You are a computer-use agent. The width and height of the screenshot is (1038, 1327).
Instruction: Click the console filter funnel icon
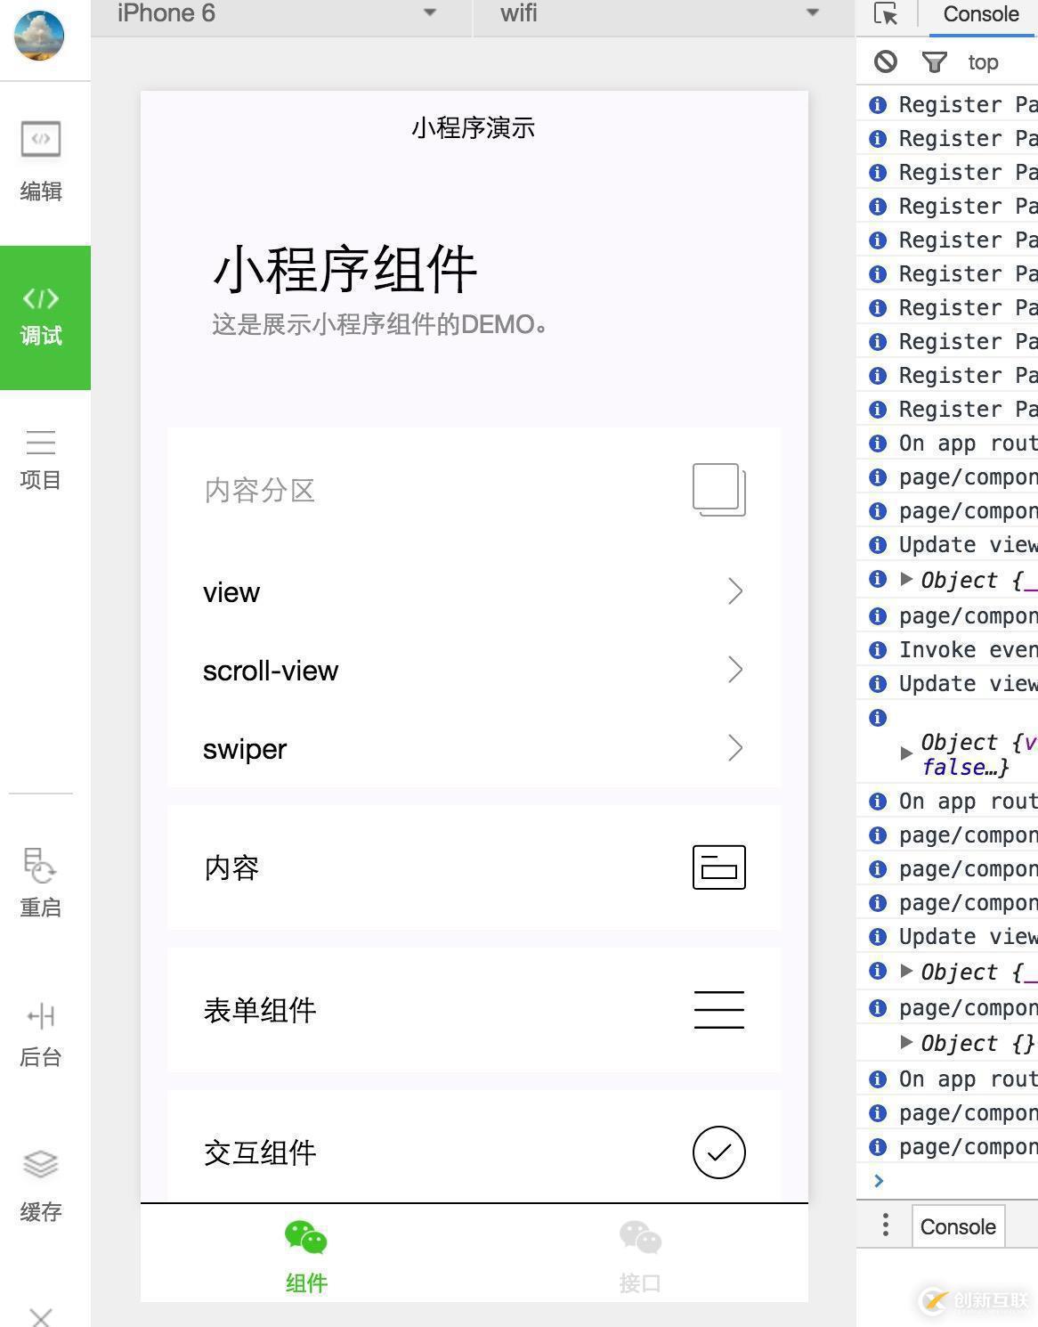pos(935,61)
